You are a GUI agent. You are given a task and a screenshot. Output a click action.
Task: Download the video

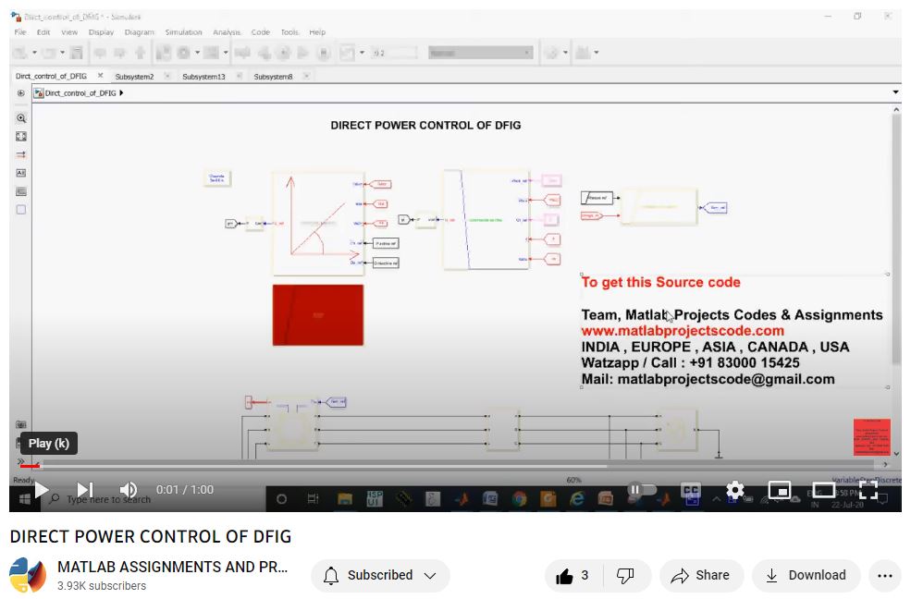pyautogui.click(x=806, y=575)
